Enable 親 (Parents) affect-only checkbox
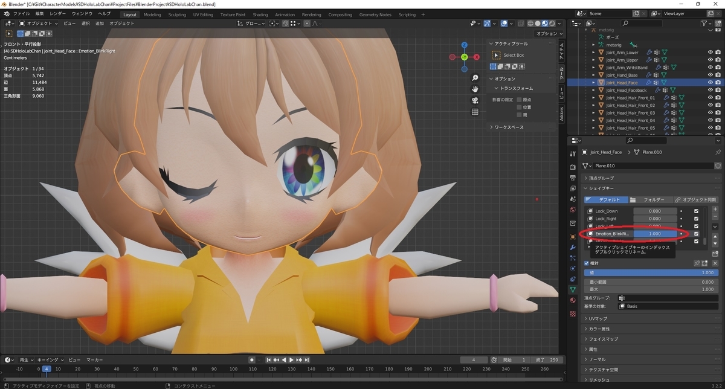This screenshot has width=725, height=389. point(519,114)
